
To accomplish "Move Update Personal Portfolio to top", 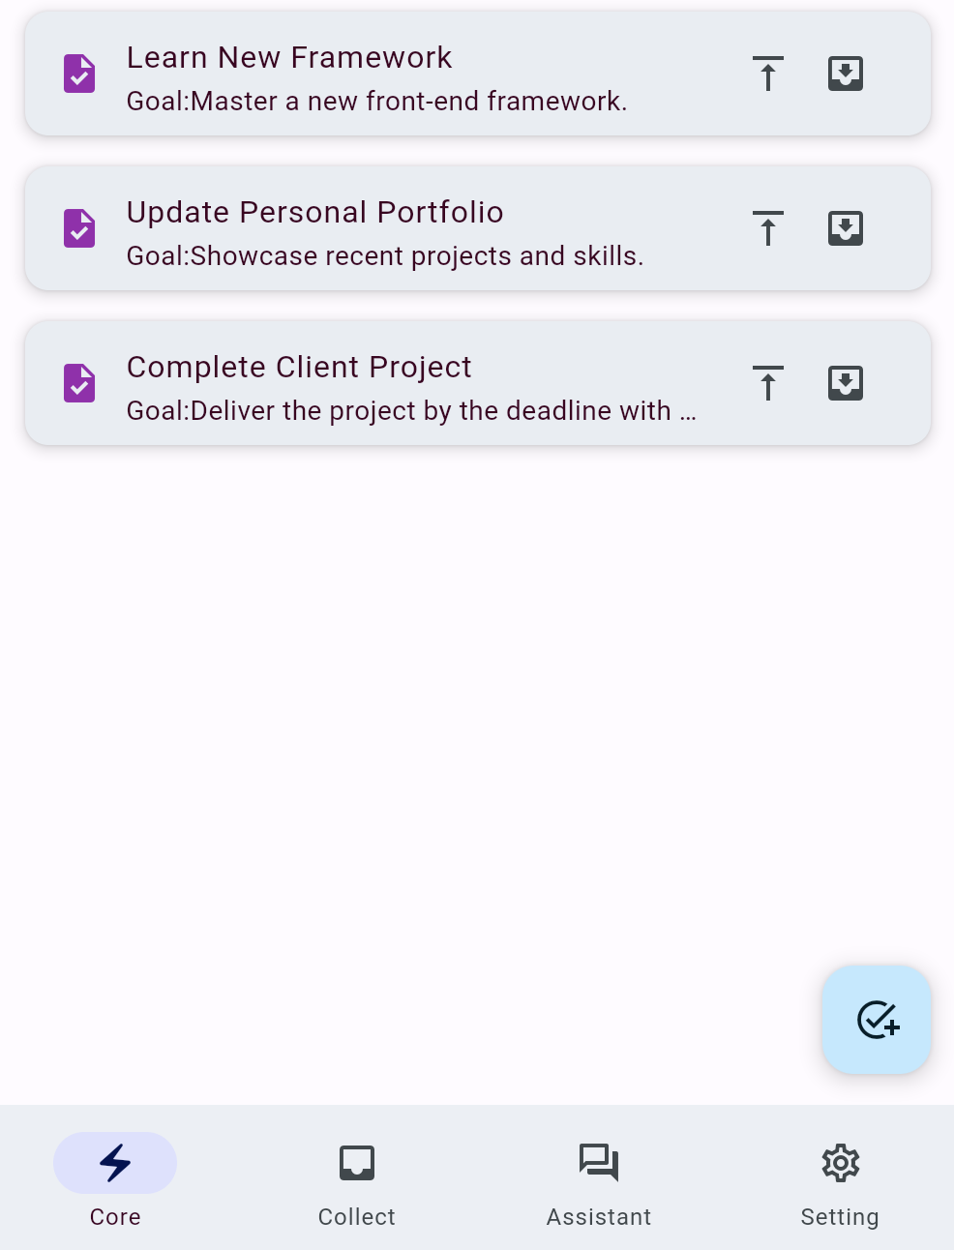I will 768,228.
